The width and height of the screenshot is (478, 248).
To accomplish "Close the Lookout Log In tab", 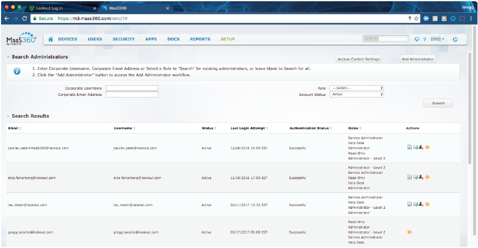I will point(95,8).
